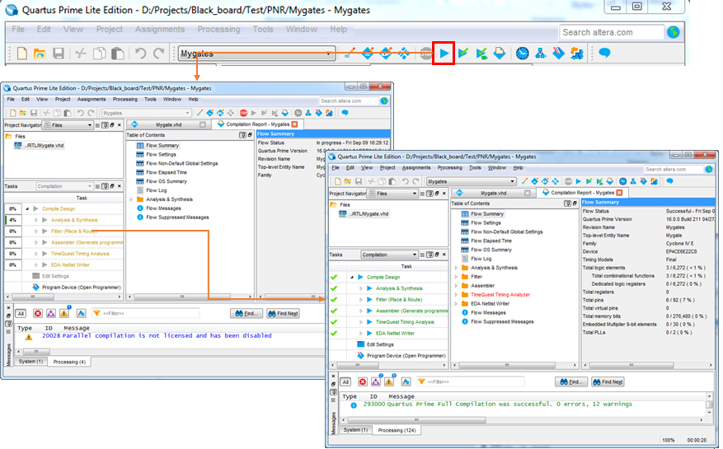
Task: Click Find Next button in in-progress window messages
Action: pyautogui.click(x=282, y=313)
